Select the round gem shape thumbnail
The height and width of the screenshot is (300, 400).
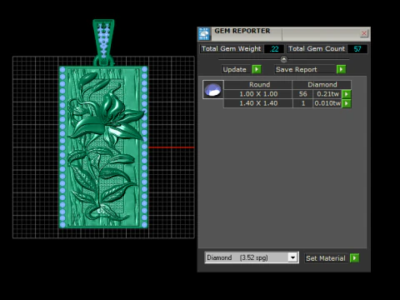point(213,90)
